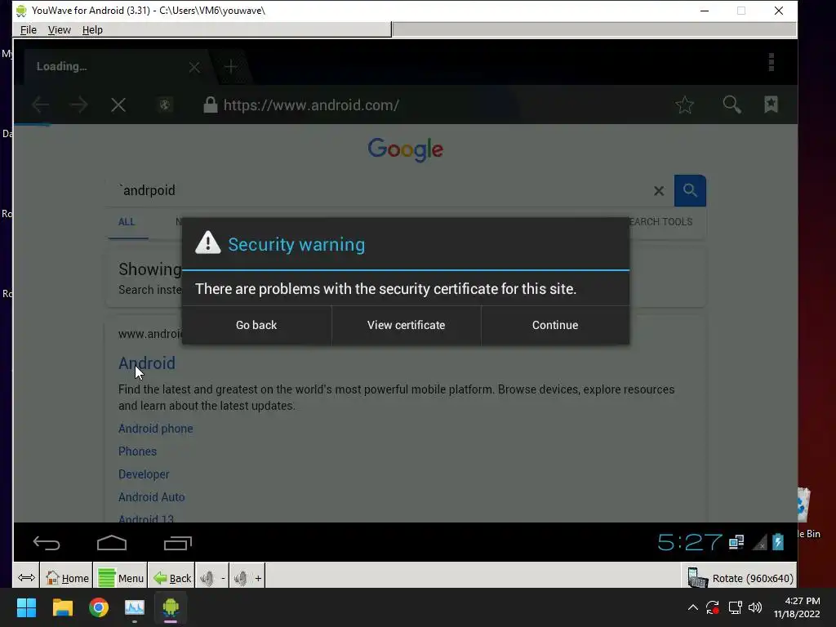This screenshot has width=836, height=627.
Task: Add a new browser tab
Action: coord(231,67)
